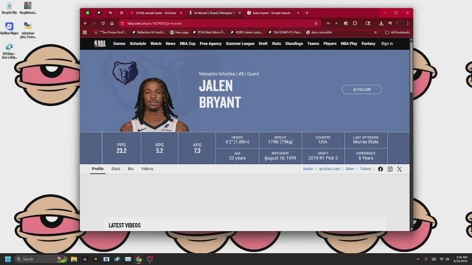Open the Recycle Bin desktop icon
The height and width of the screenshot is (265, 472).
(9, 8)
